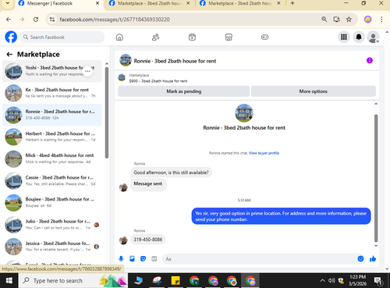The height and width of the screenshot is (288, 390).
Task: Open the Cassie 3bed 2bath conversation
Action: coord(52,180)
